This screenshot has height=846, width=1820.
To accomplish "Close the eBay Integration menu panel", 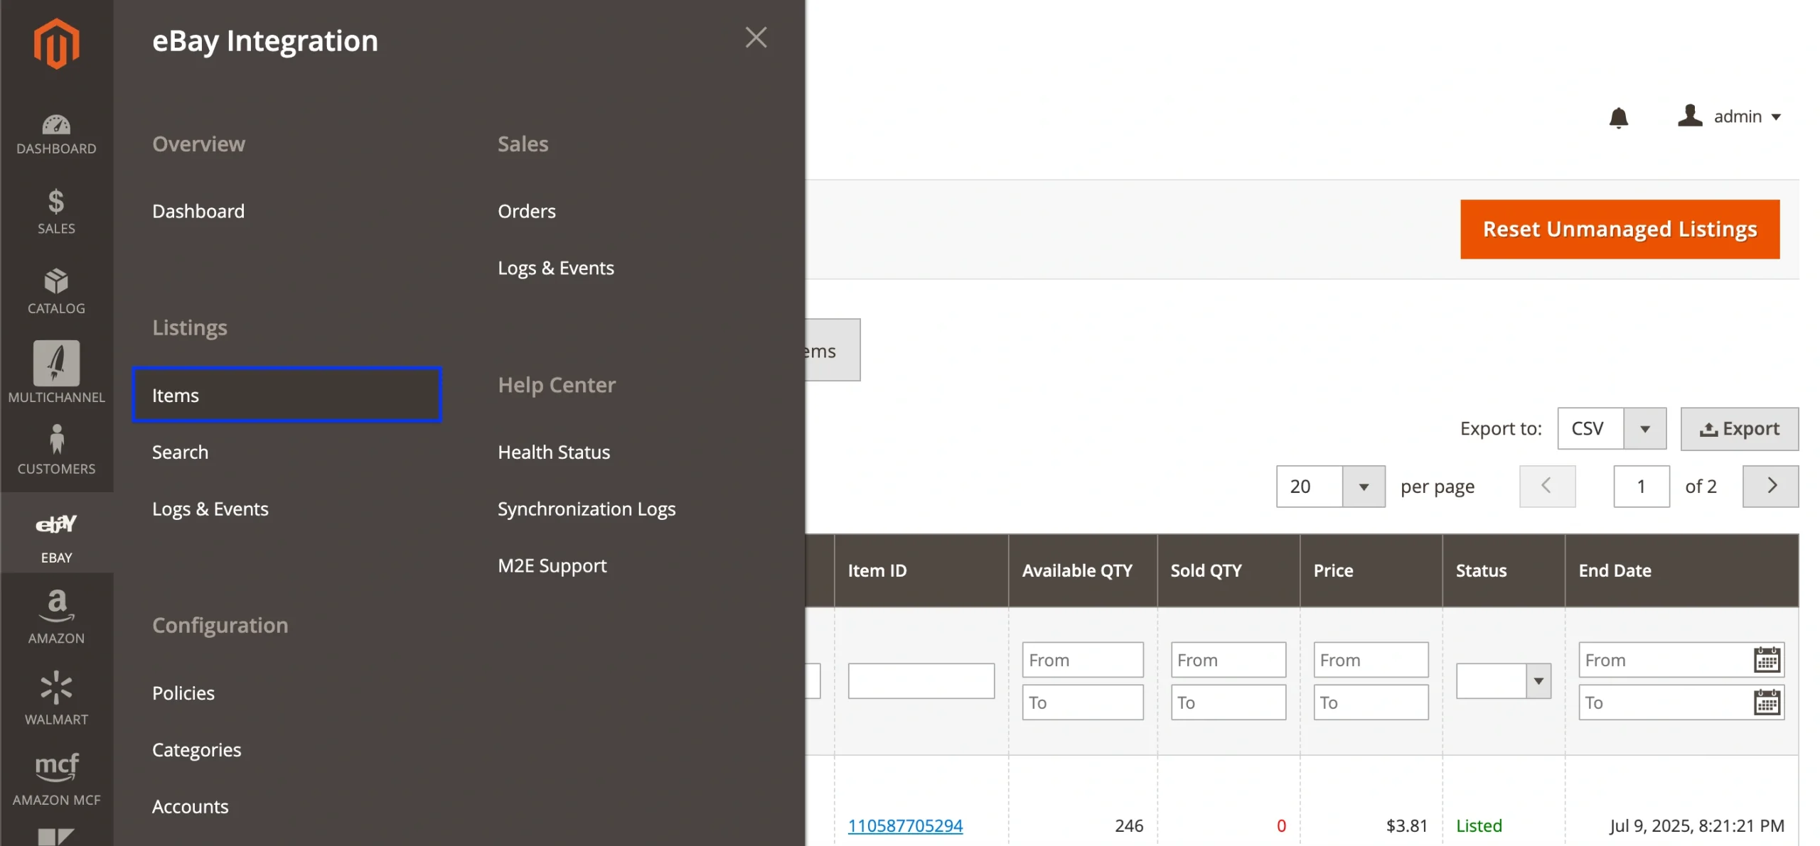I will click(x=755, y=38).
